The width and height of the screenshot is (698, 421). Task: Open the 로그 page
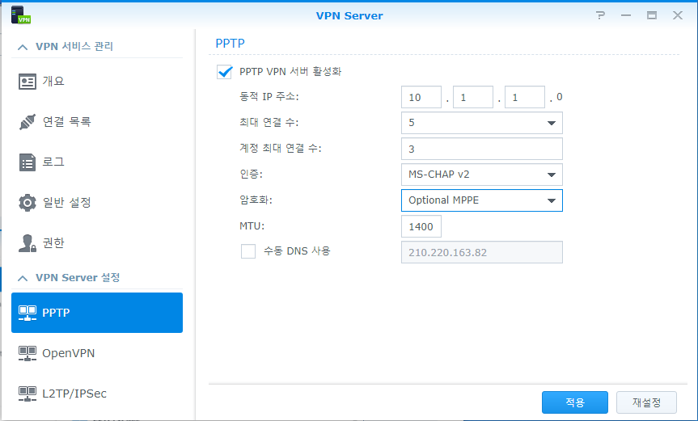coord(97,162)
